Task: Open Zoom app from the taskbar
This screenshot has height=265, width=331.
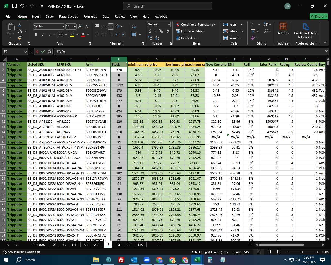Action: (x=146, y=260)
